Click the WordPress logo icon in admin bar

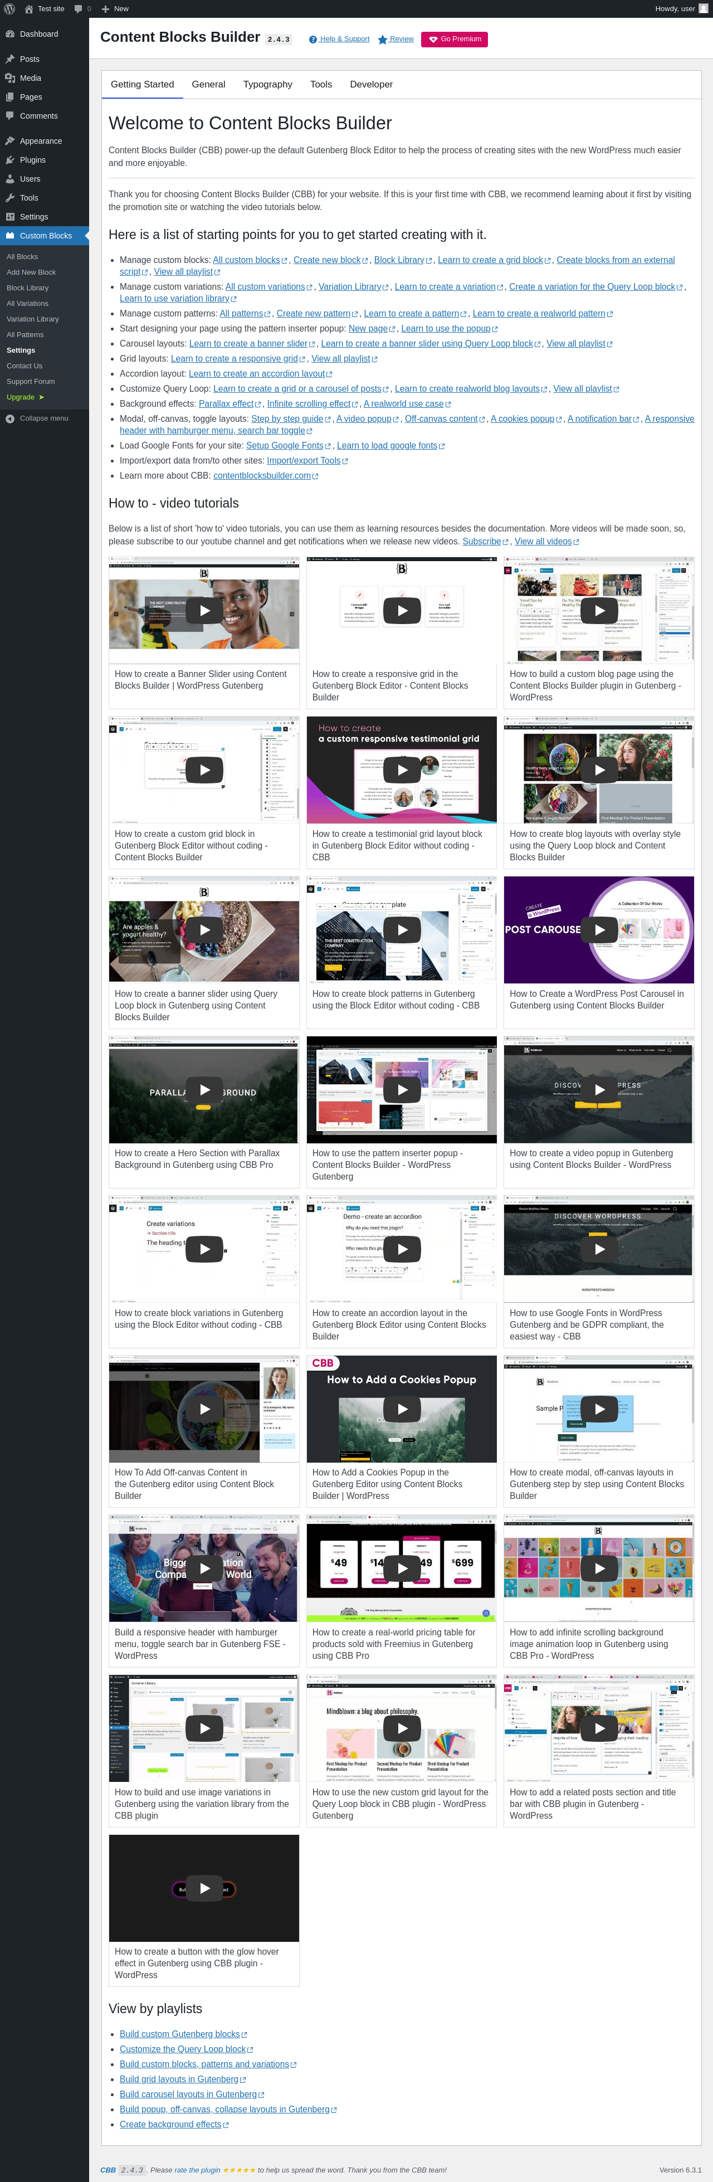9,8
